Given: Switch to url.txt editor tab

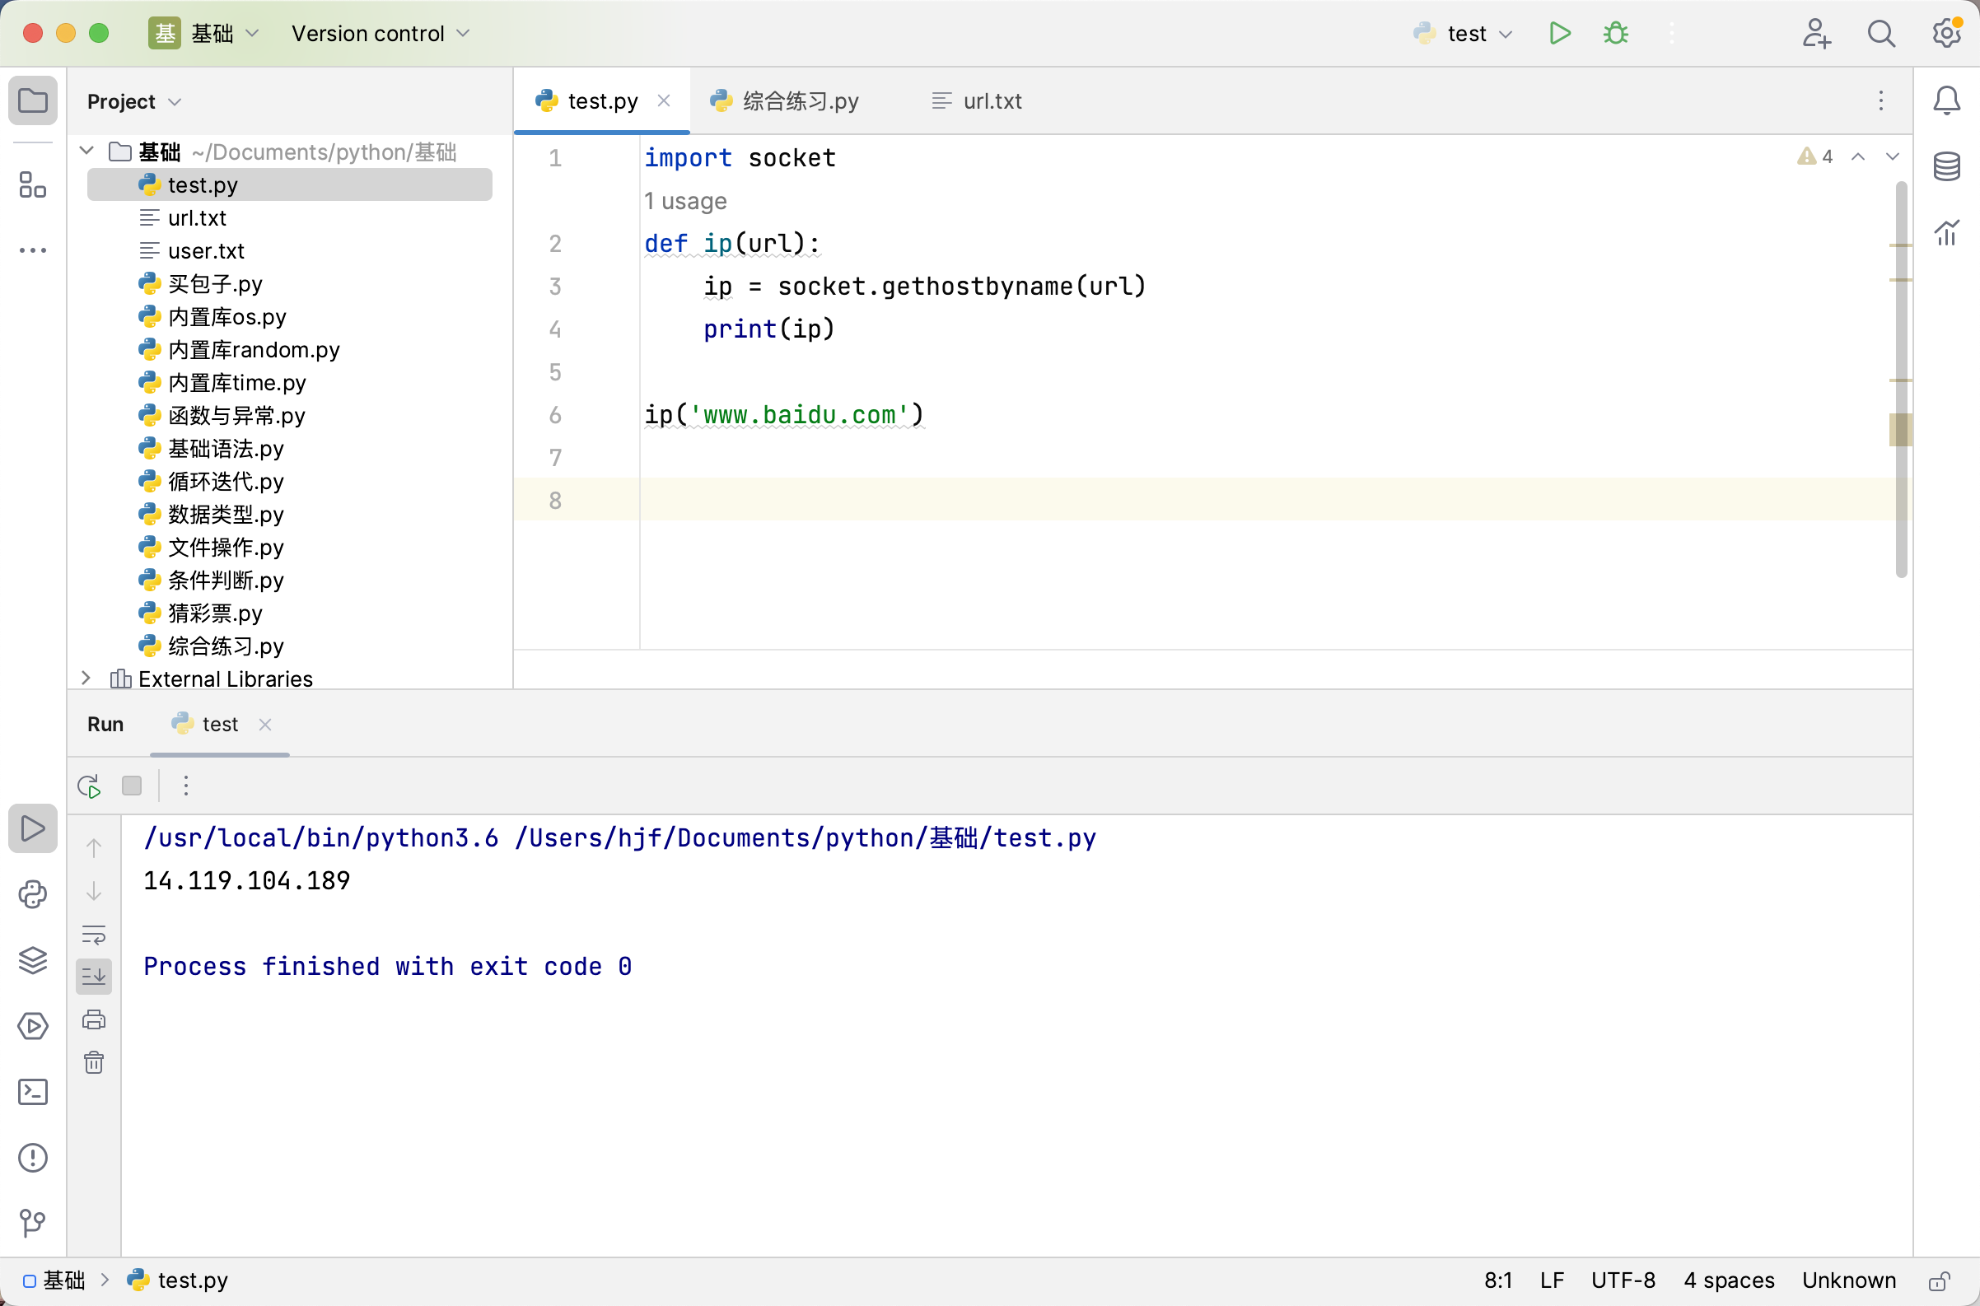Looking at the screenshot, I should [x=976, y=100].
